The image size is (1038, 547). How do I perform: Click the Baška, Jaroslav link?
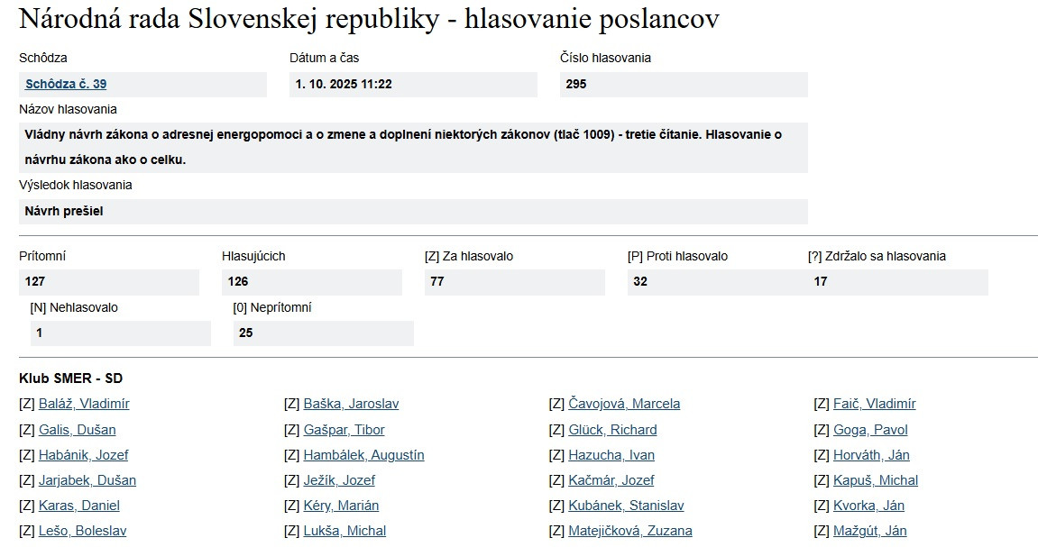click(351, 404)
